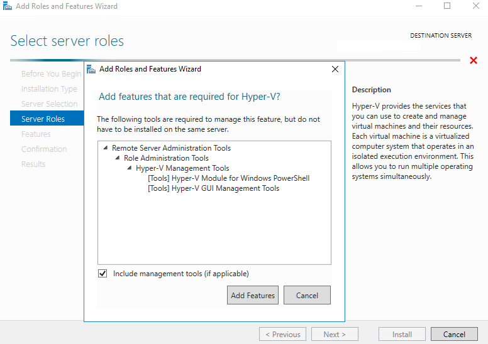
Task: Click the red X error icon
Action: pos(473,60)
